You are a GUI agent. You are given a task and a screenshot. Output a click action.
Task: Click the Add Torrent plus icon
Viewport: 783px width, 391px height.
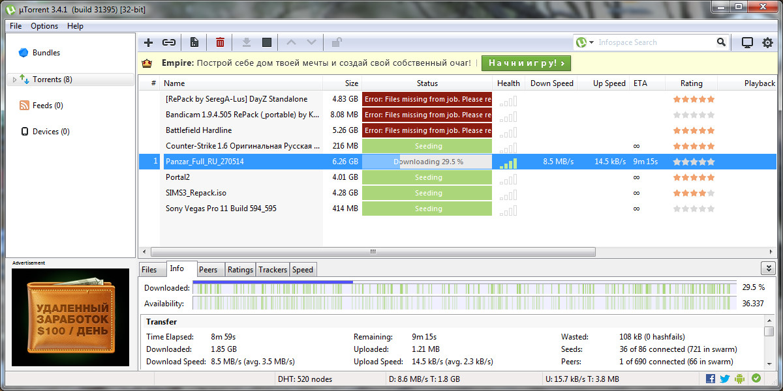click(x=148, y=42)
